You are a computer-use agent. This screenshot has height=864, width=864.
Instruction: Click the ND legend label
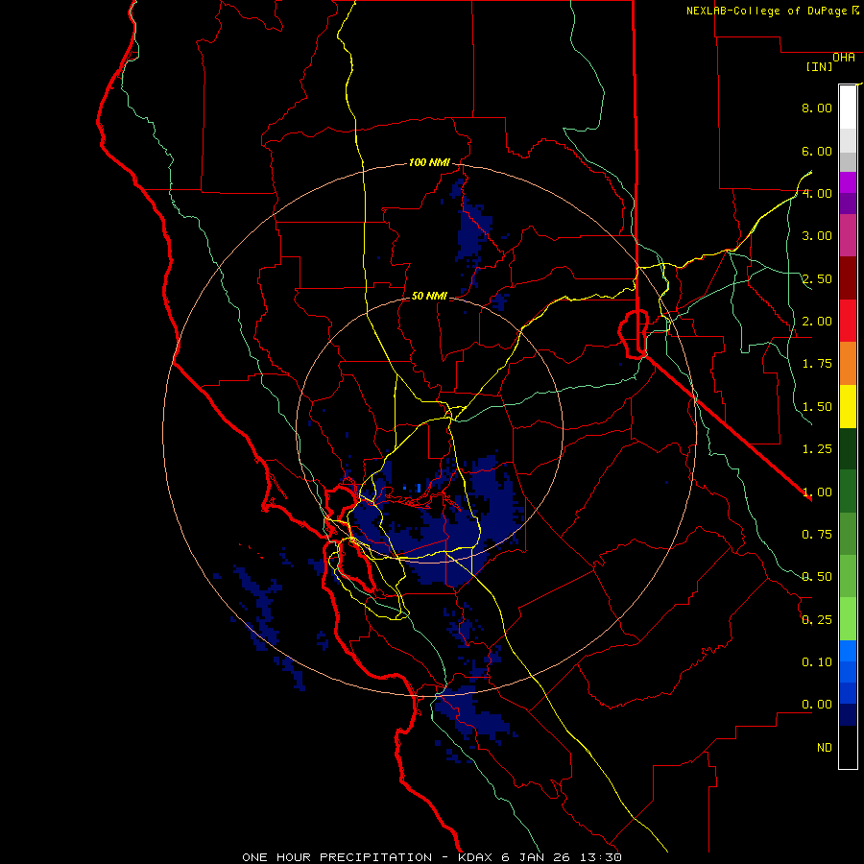(825, 748)
